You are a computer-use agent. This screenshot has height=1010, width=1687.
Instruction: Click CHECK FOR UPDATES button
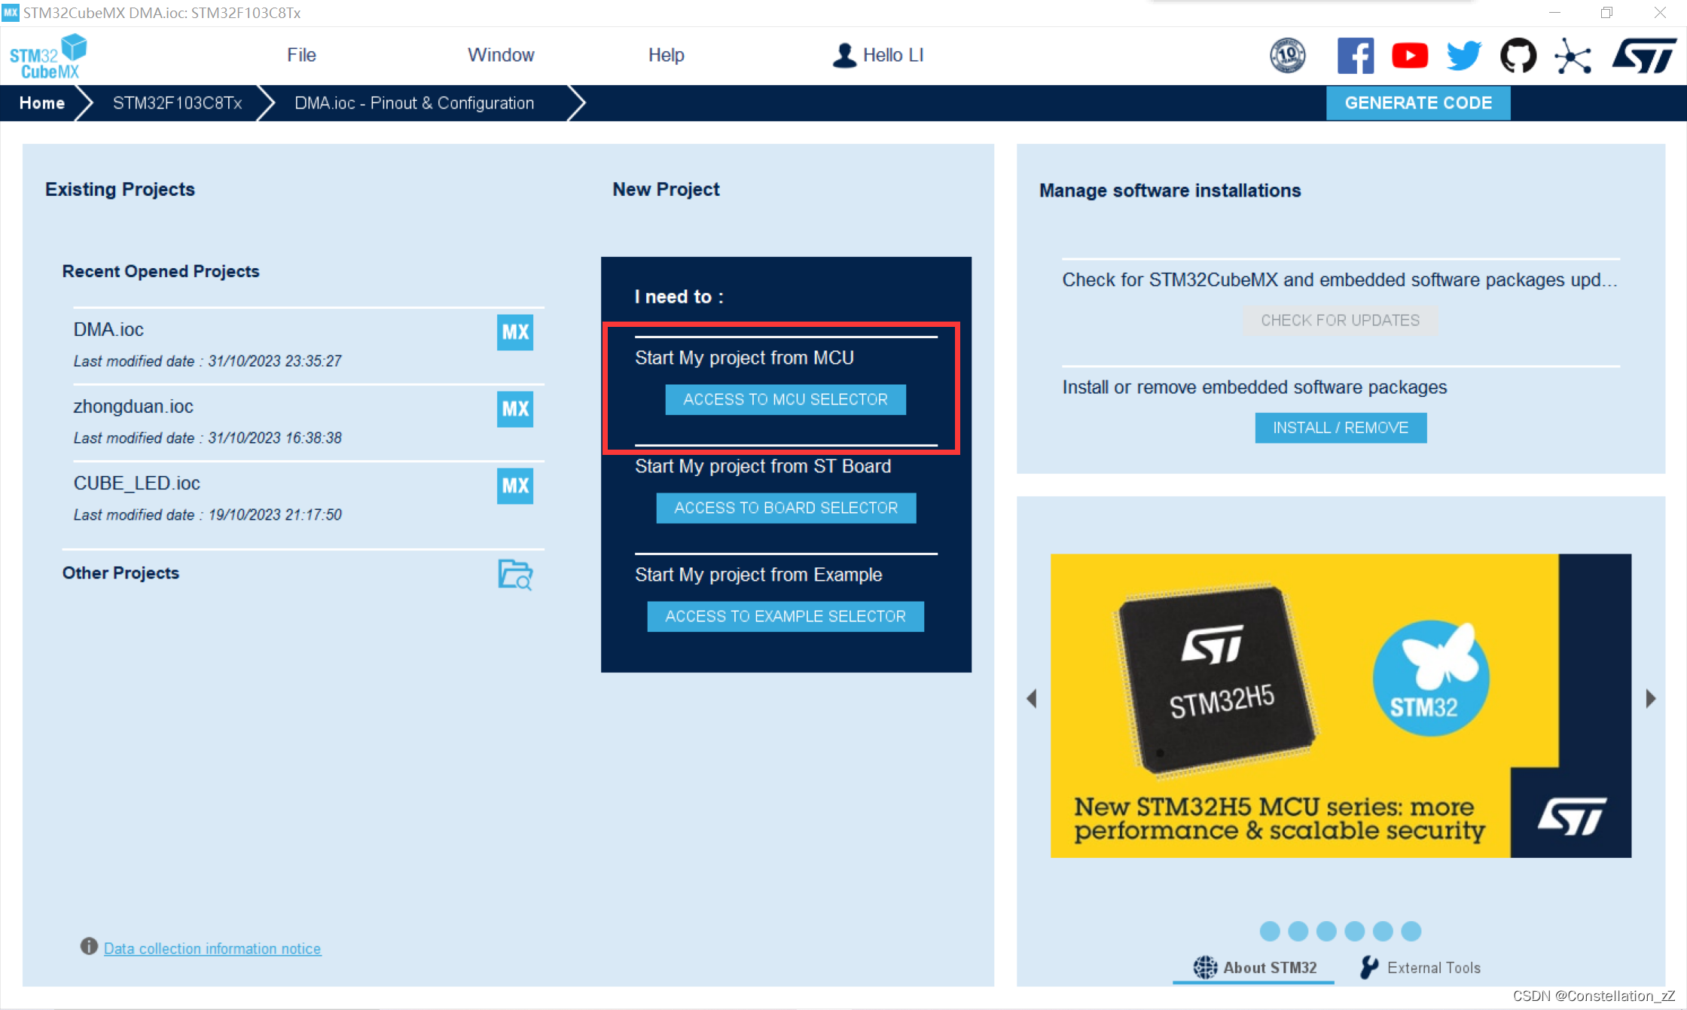tap(1341, 320)
